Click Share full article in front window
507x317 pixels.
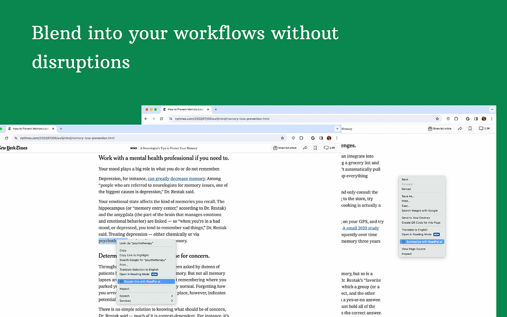285,148
